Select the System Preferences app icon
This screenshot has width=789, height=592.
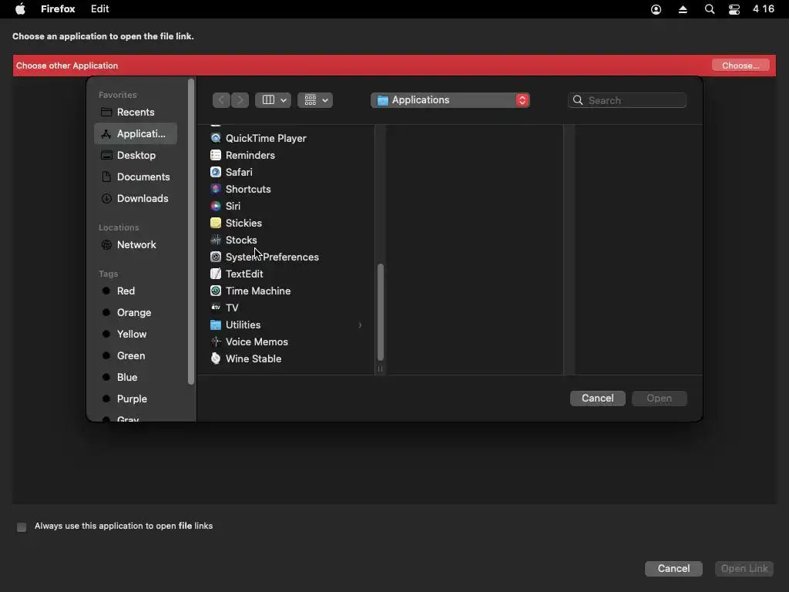[x=216, y=257]
